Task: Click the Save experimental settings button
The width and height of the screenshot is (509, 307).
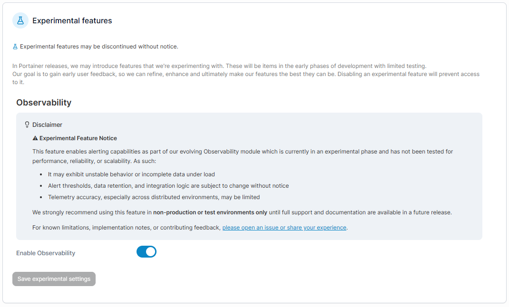Action: [54, 279]
